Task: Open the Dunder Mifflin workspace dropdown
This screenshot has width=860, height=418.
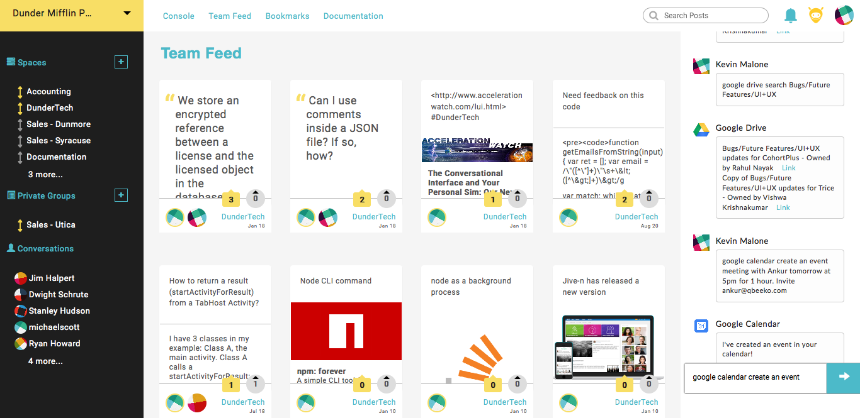Action: pos(127,13)
